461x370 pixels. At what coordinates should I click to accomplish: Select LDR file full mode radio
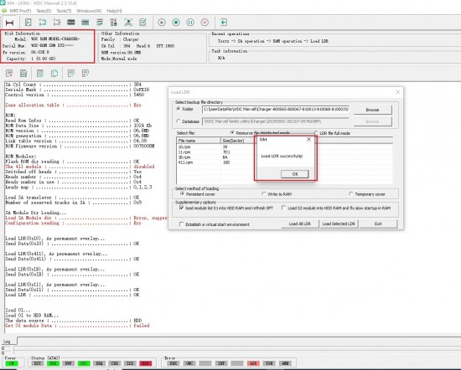tap(316, 133)
